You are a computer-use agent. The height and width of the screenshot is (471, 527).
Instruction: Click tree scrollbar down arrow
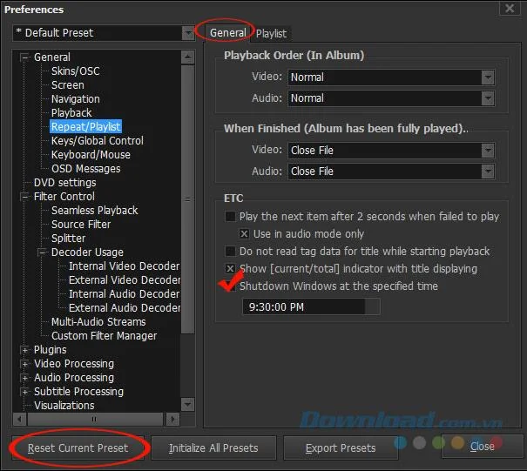(187, 404)
